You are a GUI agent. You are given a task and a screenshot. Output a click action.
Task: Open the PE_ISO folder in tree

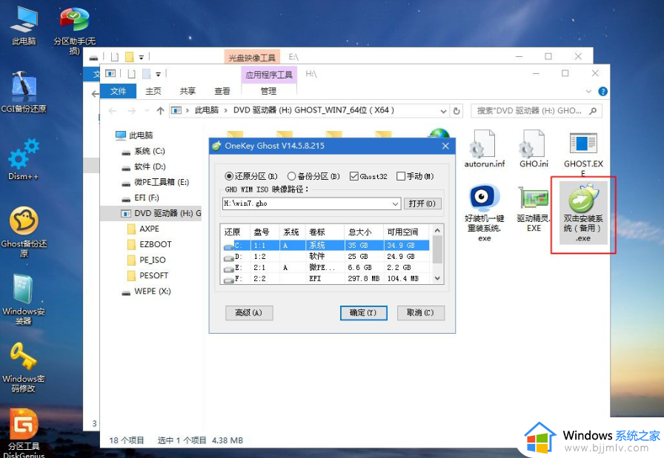tap(147, 260)
